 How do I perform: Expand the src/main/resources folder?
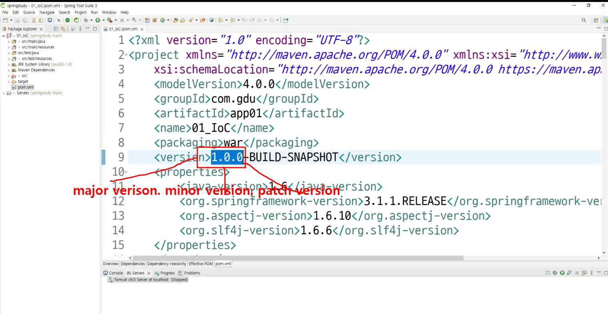tap(9, 47)
